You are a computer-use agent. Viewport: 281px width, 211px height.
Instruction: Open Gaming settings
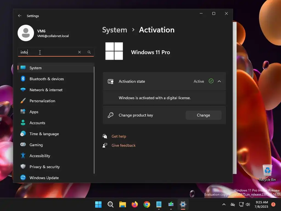[56, 145]
